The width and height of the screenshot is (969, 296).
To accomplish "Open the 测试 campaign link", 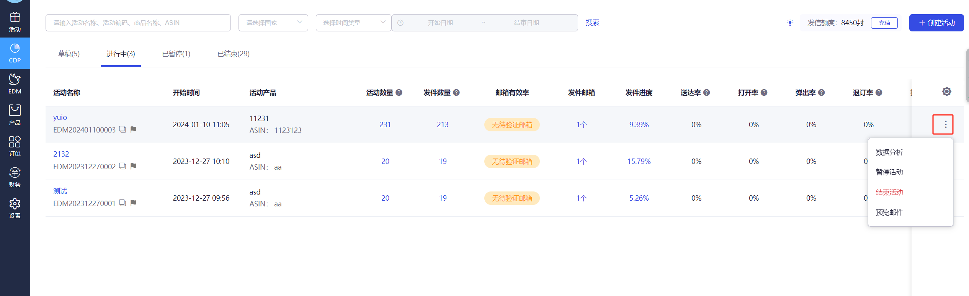I will point(60,191).
